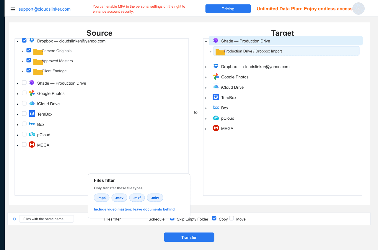The height and width of the screenshot is (250, 378).
Task: Uncheck the Dropbox source checkbox
Action: 24,41
